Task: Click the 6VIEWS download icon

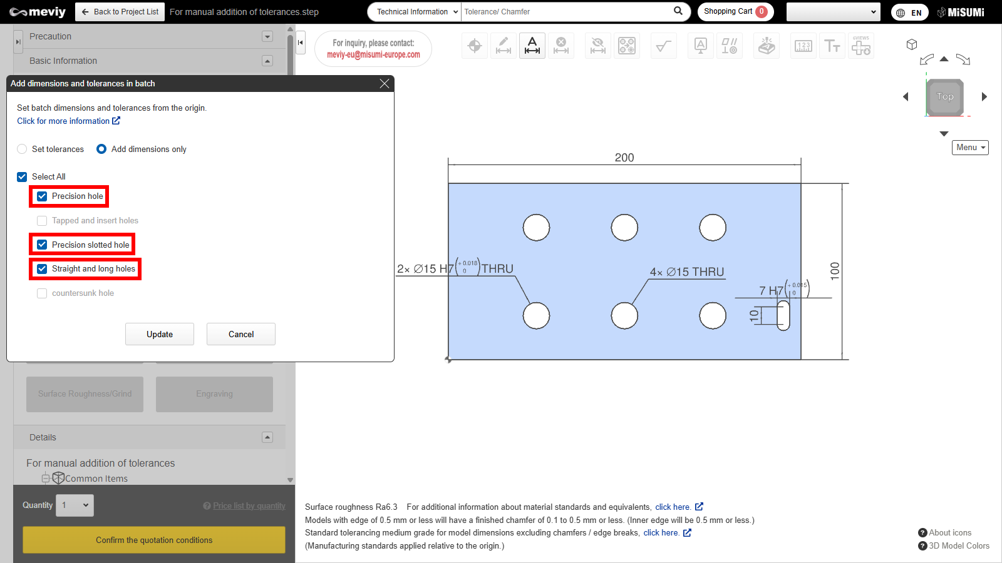Action: tap(861, 46)
